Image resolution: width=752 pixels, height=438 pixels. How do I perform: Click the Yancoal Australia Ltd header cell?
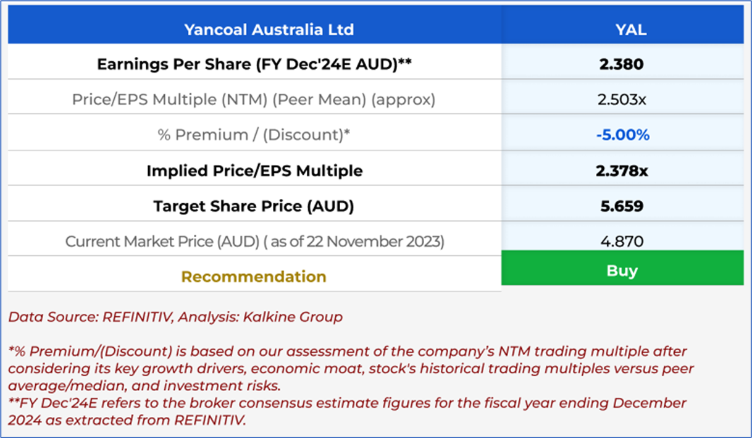point(269,30)
